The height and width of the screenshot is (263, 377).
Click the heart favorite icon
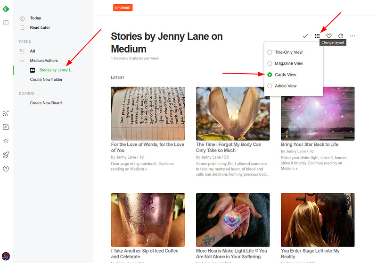[x=329, y=36]
